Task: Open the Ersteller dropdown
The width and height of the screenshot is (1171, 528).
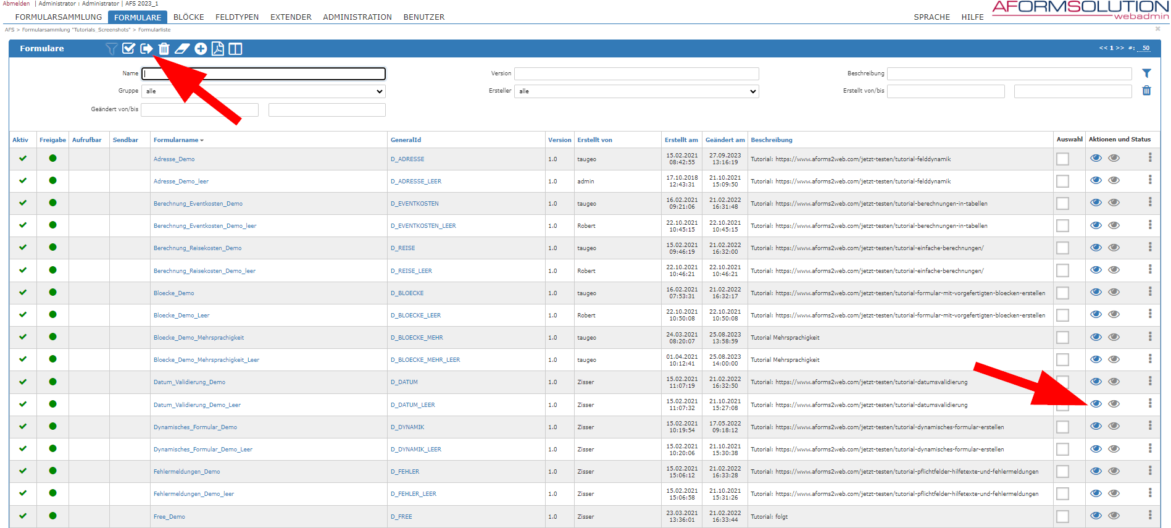Action: coord(636,91)
